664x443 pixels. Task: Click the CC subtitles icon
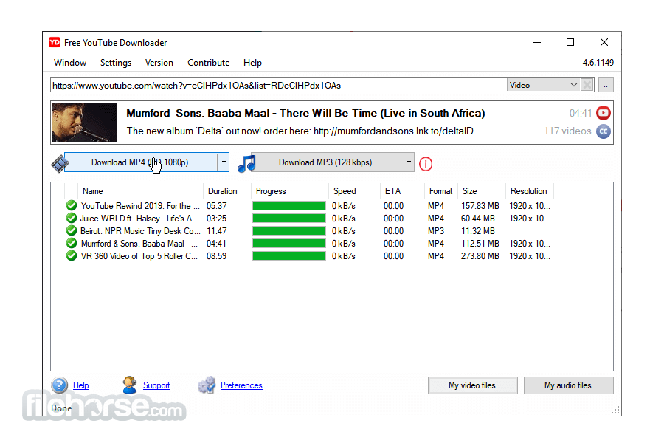[x=604, y=131]
